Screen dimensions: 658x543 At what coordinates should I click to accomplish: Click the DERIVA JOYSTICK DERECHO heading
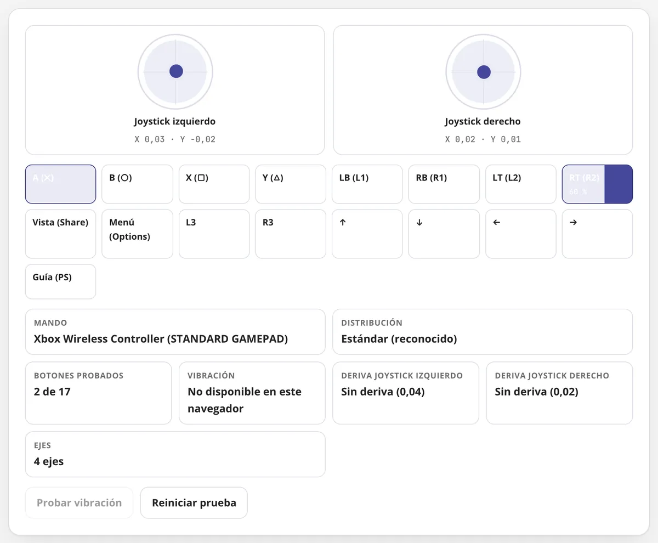(x=552, y=376)
